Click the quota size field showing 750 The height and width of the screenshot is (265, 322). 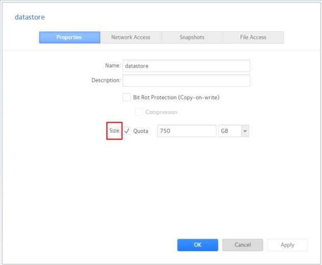[186, 131]
